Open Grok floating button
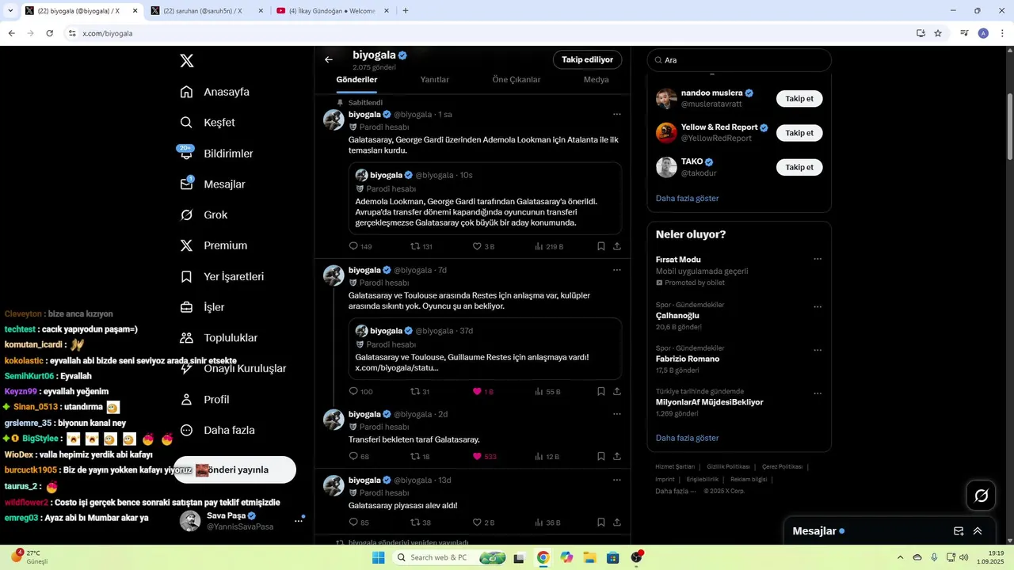Image resolution: width=1014 pixels, height=570 pixels. [x=982, y=496]
